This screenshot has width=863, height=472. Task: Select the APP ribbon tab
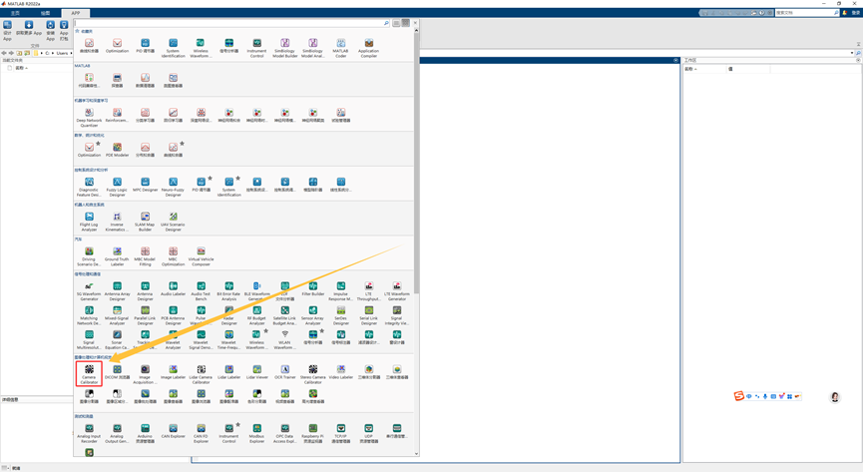(76, 13)
